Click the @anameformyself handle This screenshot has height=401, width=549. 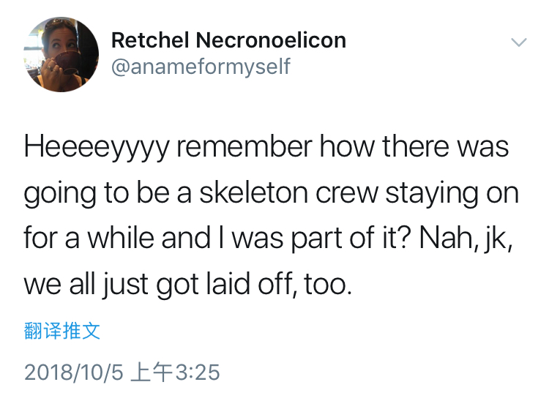pos(201,67)
